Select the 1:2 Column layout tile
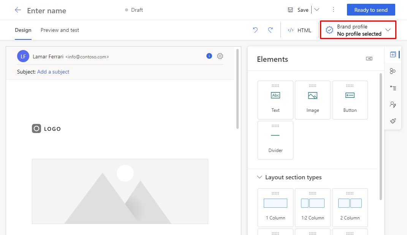The image size is (407, 235). 313,208
